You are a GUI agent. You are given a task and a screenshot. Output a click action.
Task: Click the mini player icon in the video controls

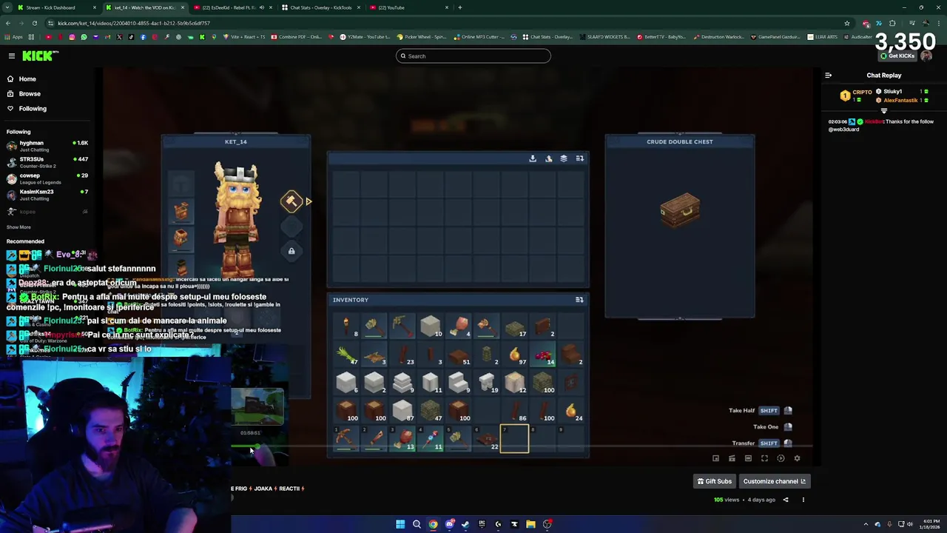(715, 458)
